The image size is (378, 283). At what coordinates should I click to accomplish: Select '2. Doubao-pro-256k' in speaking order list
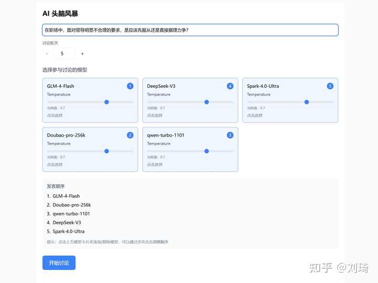click(x=69, y=205)
